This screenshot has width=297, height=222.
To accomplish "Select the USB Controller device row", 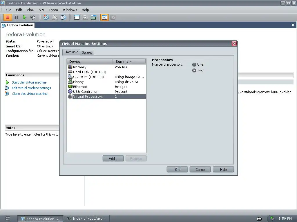I will [106, 92].
